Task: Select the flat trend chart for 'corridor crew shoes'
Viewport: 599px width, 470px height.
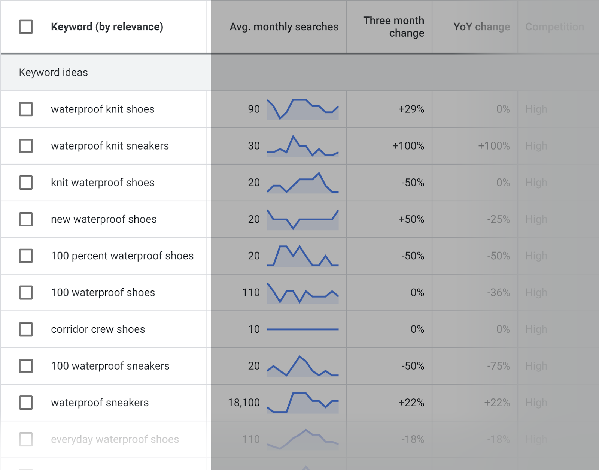Action: tap(302, 329)
